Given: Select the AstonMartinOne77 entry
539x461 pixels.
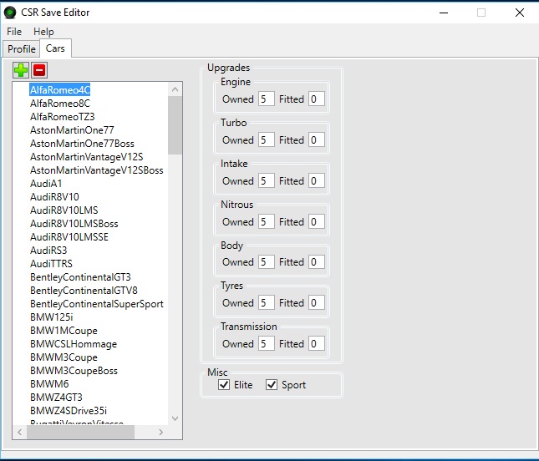Looking at the screenshot, I should pyautogui.click(x=72, y=130).
